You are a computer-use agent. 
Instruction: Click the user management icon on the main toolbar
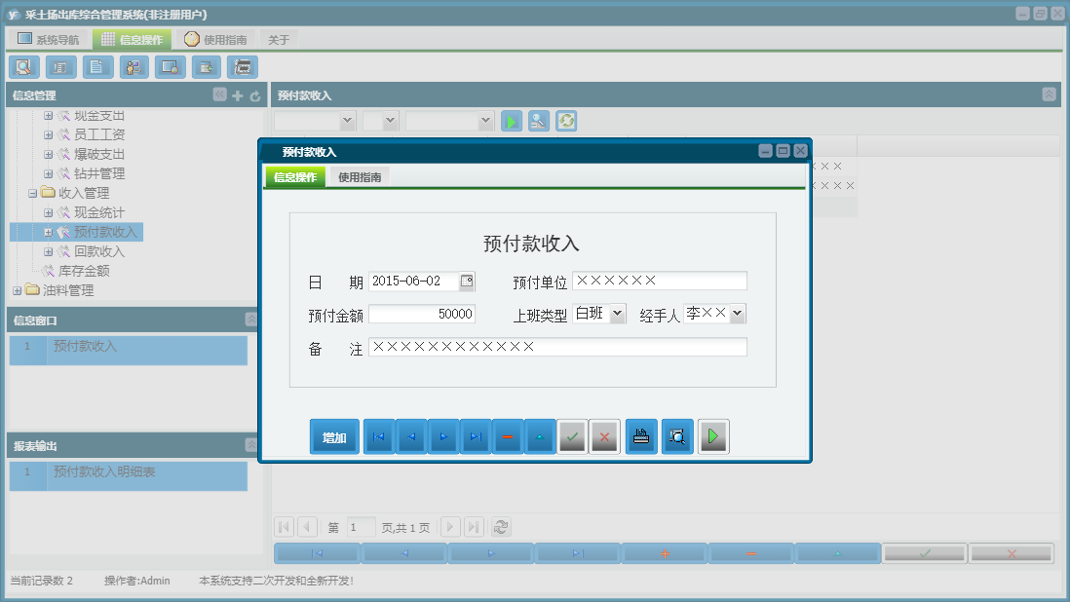tap(134, 66)
